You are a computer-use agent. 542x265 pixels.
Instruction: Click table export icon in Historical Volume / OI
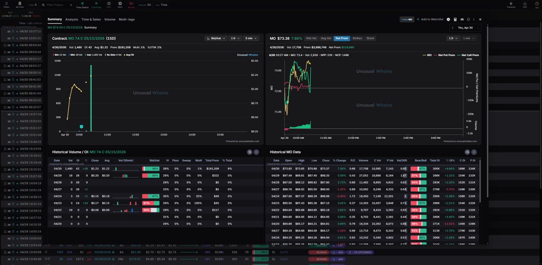[250, 152]
